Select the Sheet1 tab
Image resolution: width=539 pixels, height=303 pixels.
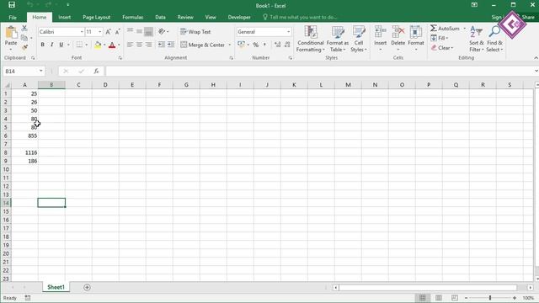tap(56, 287)
